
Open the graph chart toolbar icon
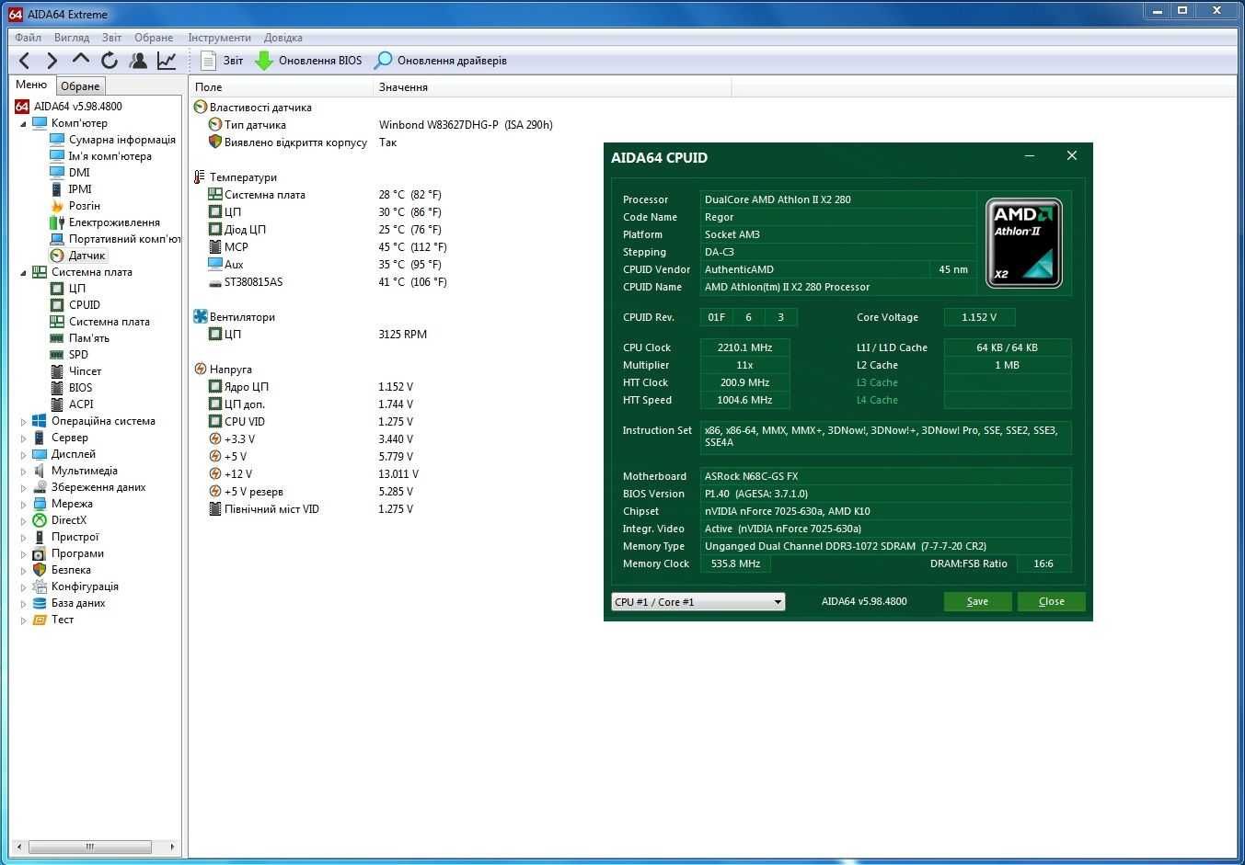pos(167,61)
